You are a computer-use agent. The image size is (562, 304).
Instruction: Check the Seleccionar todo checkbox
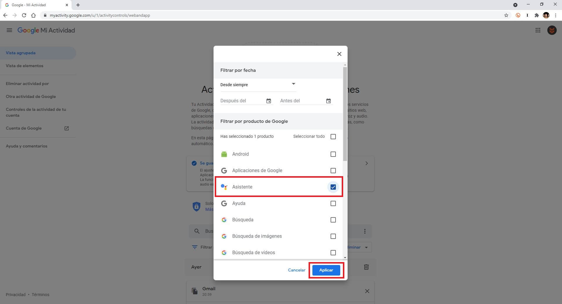coord(333,137)
